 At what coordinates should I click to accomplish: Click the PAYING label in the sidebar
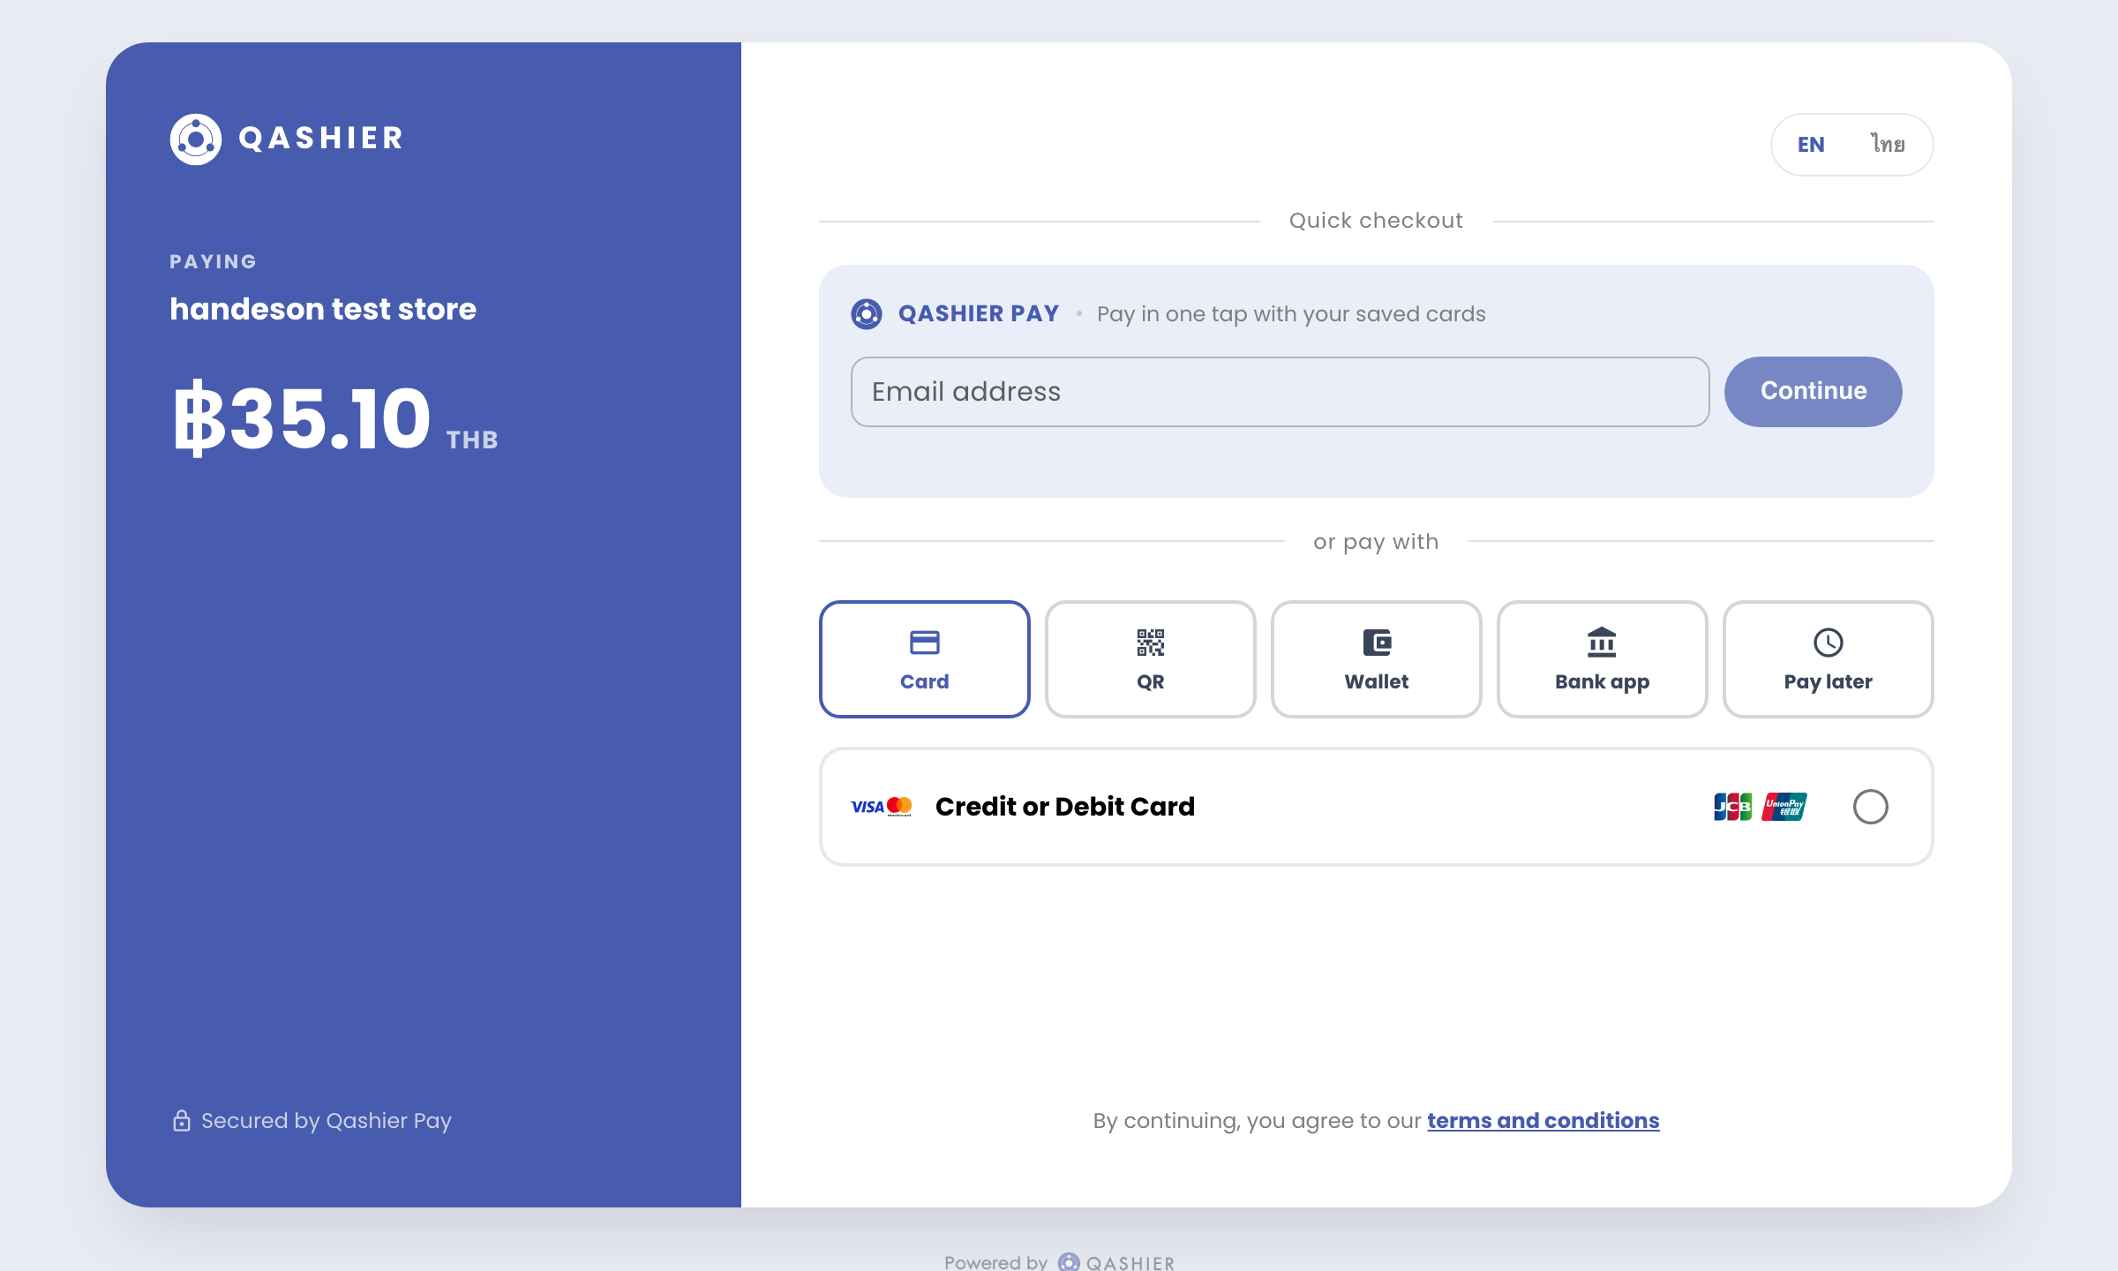coord(213,261)
